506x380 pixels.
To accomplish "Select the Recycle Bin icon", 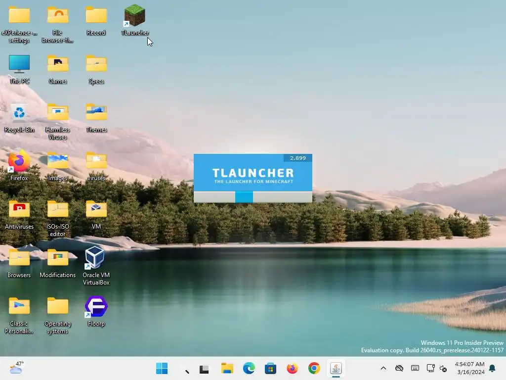I will [19, 117].
